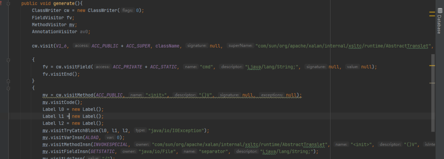Image resolution: width=444 pixels, height=159 pixels.
Task: Click the "exceptions:" parameter hint
Action: point(272,95)
